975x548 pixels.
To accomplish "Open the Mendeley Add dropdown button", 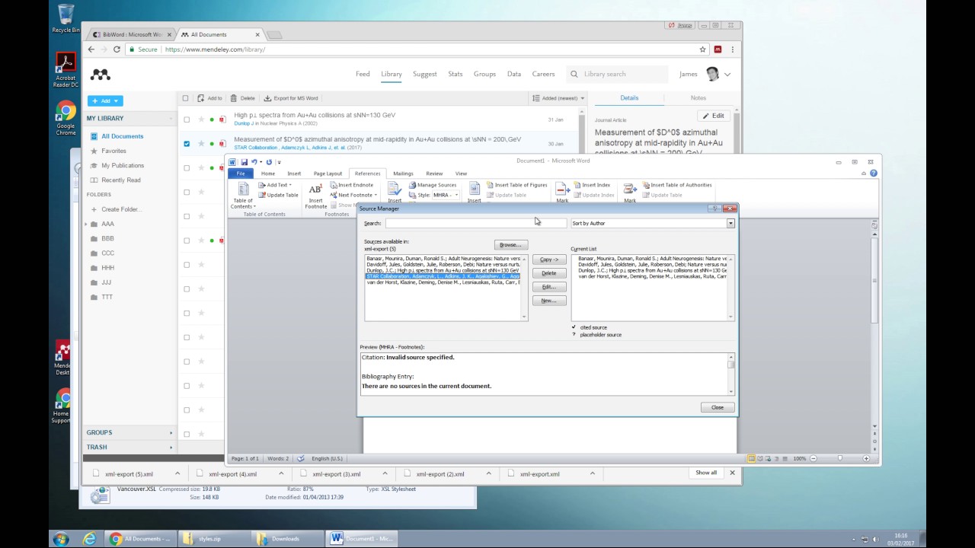I will [105, 100].
